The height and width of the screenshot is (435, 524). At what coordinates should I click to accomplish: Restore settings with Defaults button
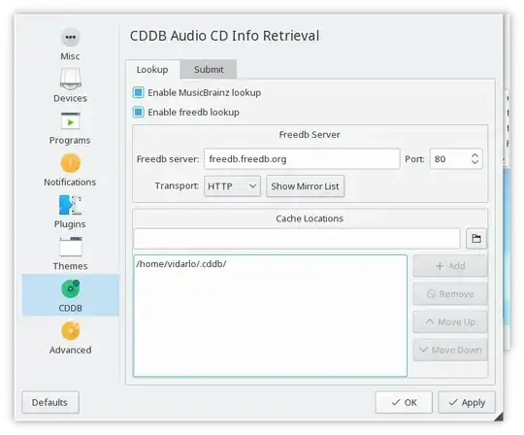[x=50, y=402]
